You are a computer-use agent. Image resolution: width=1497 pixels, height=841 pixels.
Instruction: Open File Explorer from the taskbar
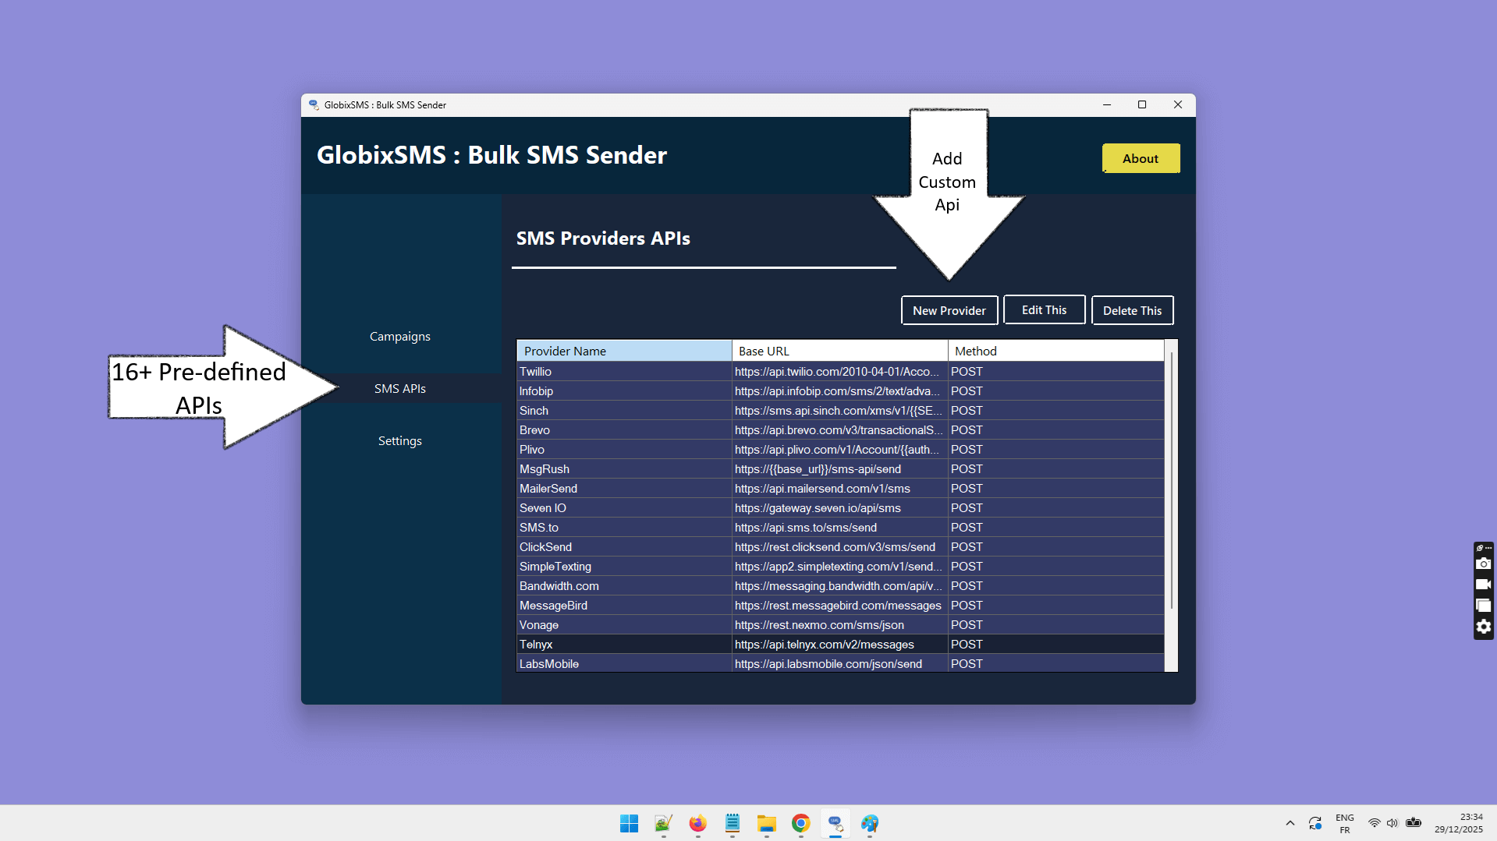766,823
